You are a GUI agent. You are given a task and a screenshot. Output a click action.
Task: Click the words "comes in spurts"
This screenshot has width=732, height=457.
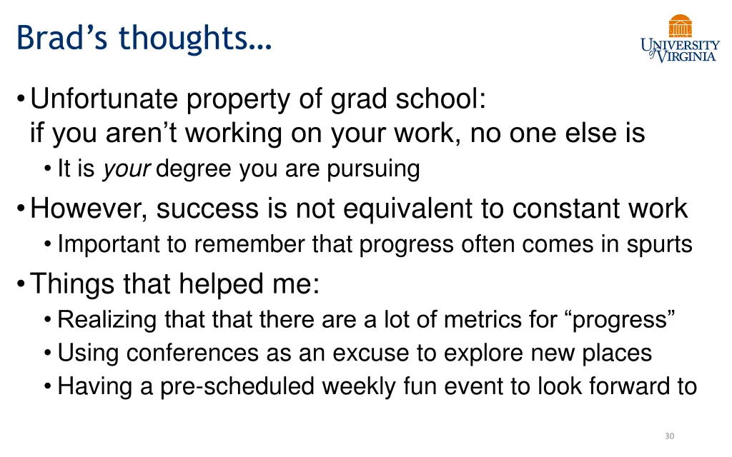click(607, 244)
